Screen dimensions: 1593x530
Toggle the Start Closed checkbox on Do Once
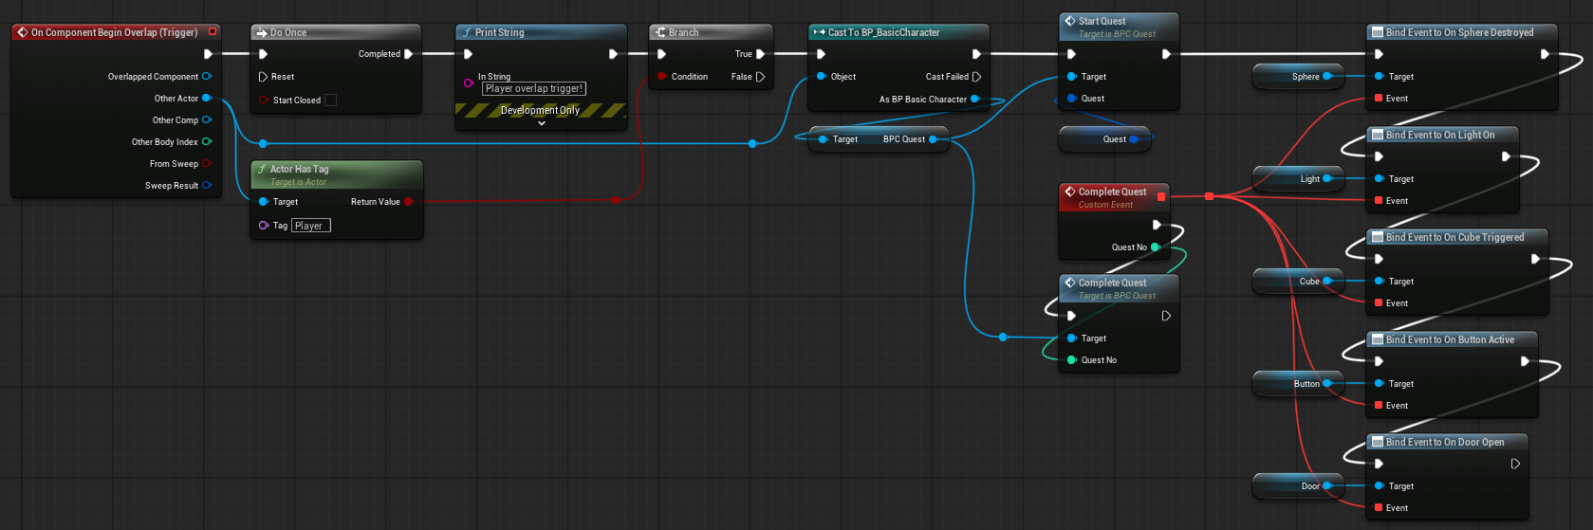330,101
